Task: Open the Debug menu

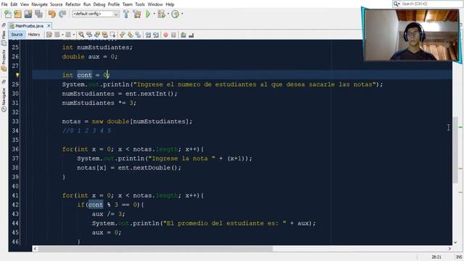Action: click(x=99, y=4)
